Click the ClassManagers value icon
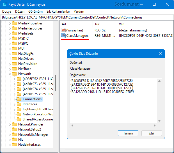The height and width of the screenshot is (153, 174). click(63, 35)
